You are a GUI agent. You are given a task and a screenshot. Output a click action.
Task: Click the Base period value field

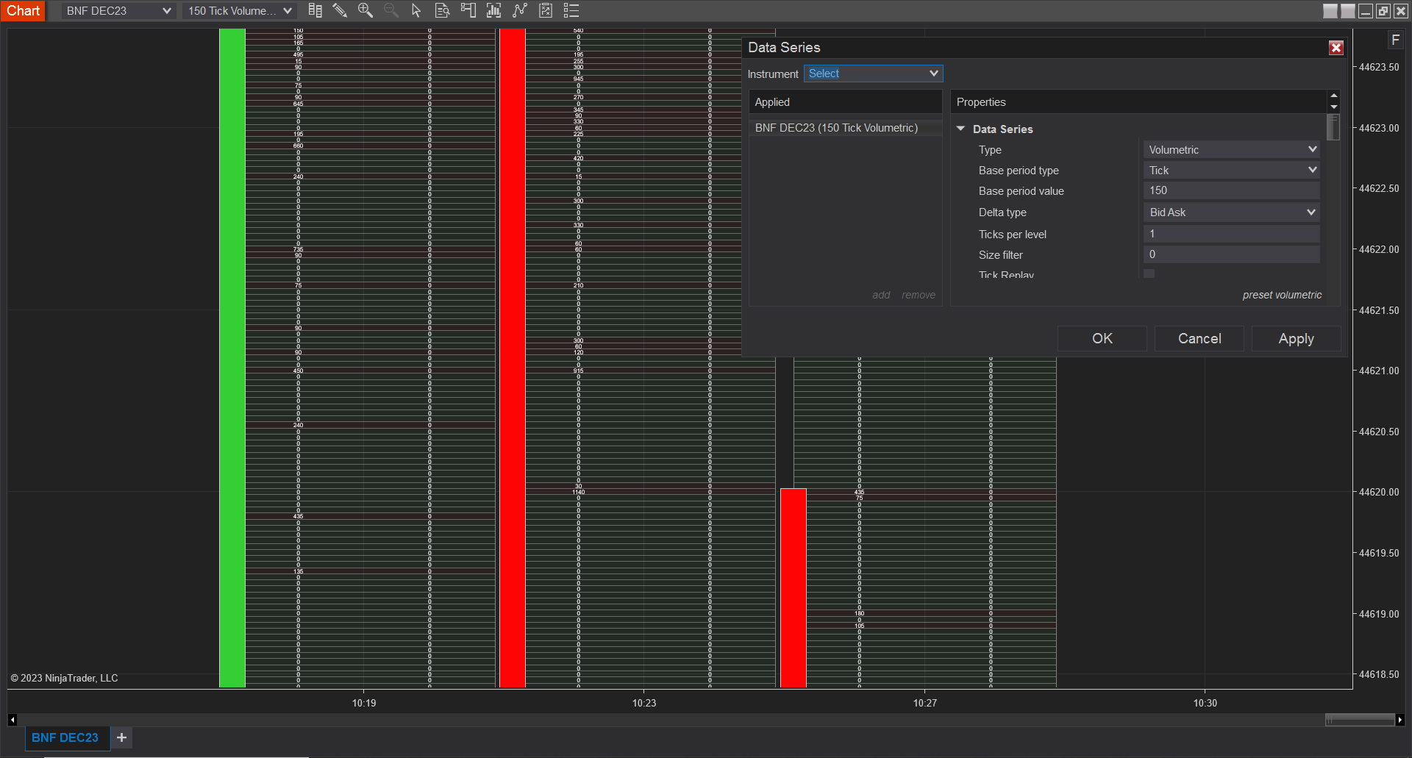click(1231, 191)
